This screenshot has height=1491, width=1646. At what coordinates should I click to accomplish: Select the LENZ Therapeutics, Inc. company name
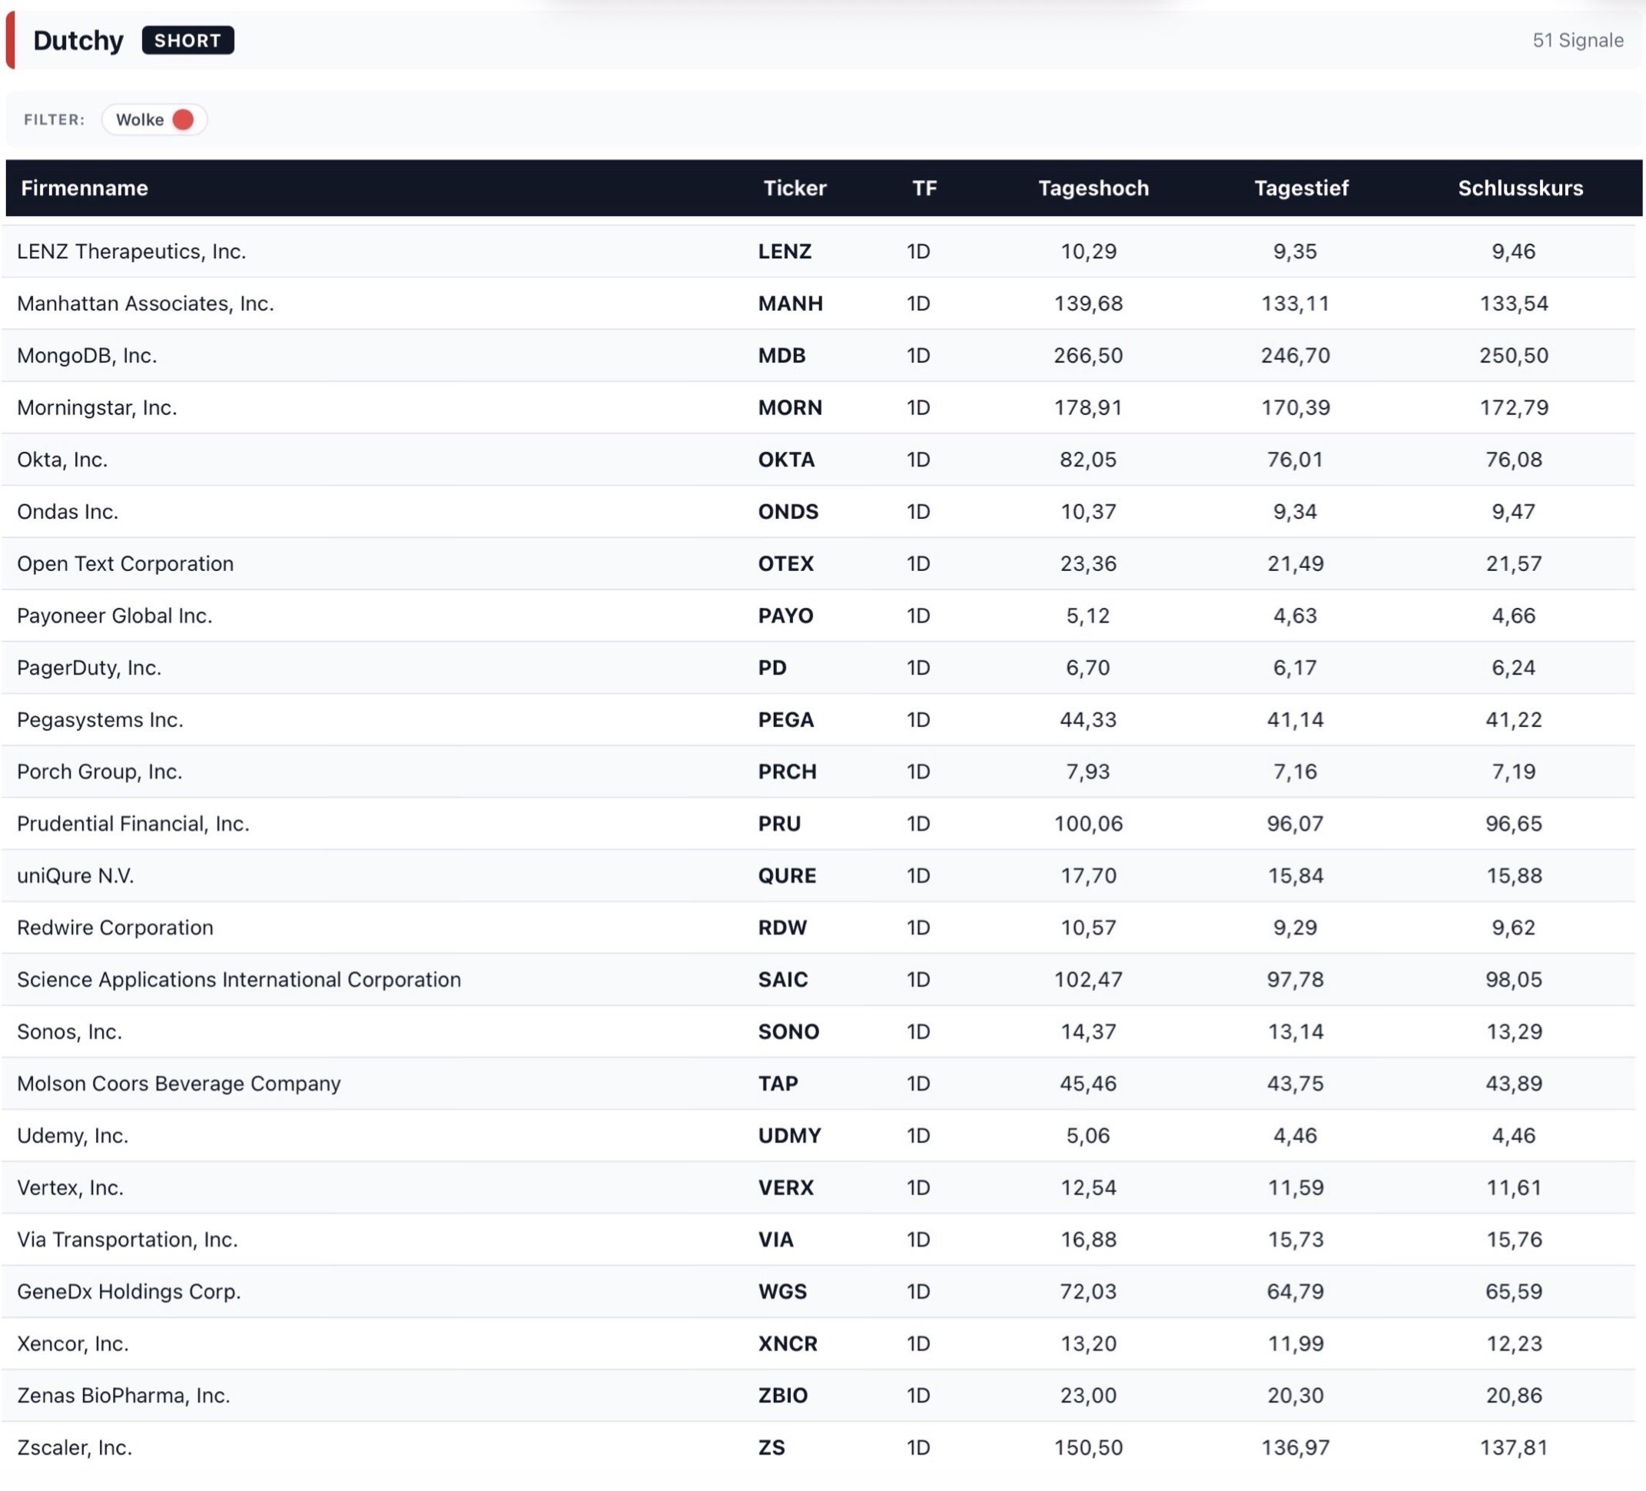pos(131,251)
